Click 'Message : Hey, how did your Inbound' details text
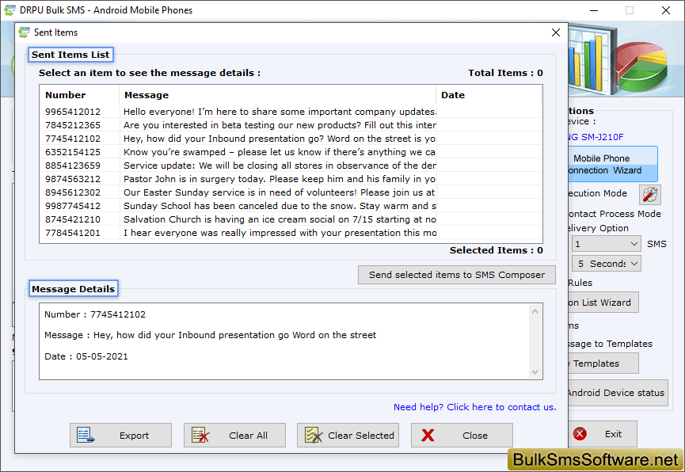This screenshot has height=472, width=685. (x=210, y=335)
